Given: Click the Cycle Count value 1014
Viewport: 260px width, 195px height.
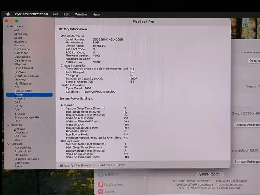Looking at the screenshot, I should 88,88.
